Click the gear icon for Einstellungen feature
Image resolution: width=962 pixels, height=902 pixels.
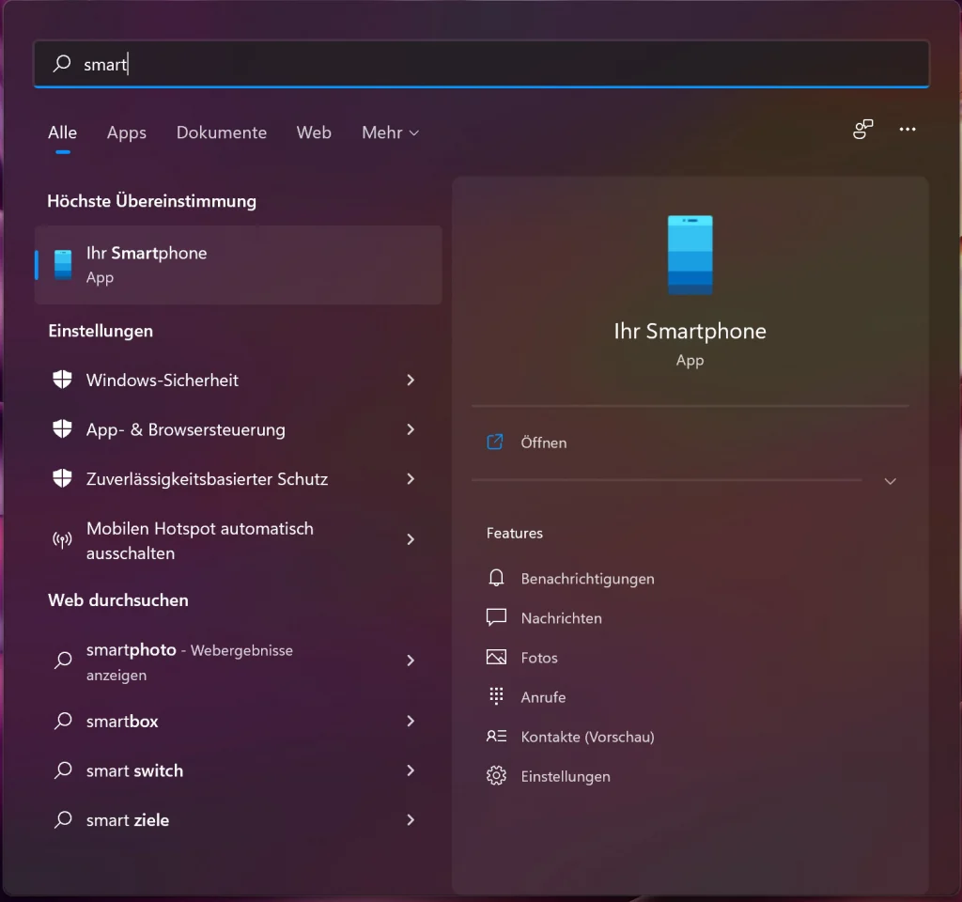point(496,776)
